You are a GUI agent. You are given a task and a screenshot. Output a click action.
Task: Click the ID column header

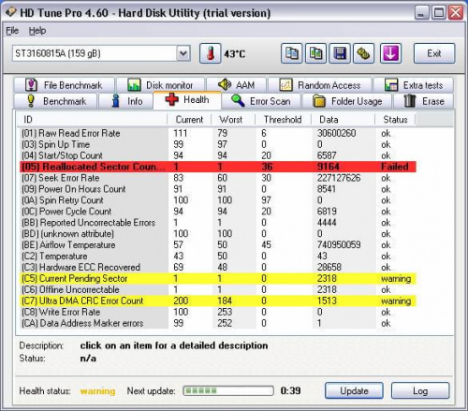tap(92, 120)
